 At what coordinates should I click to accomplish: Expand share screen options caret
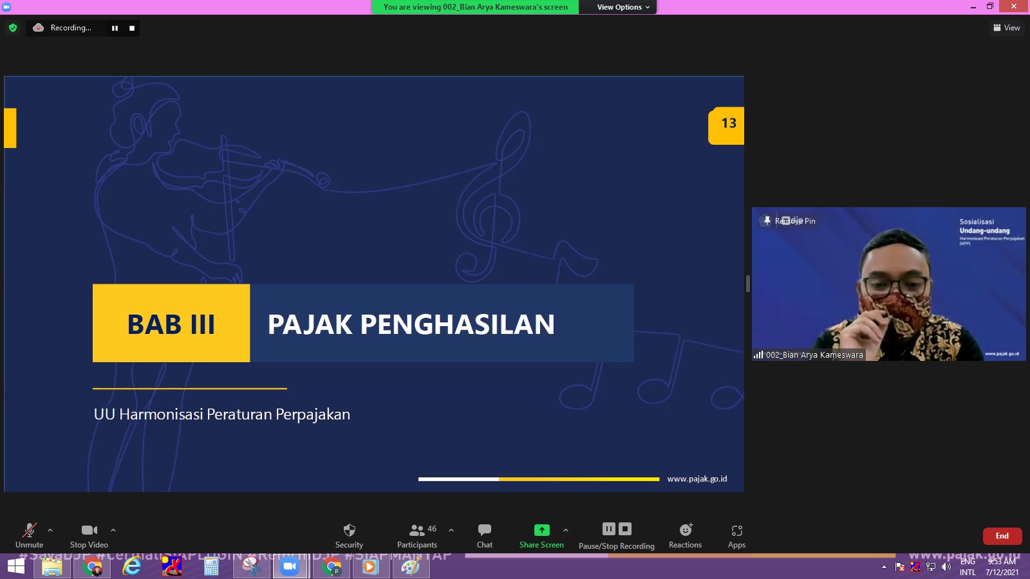pos(566,530)
